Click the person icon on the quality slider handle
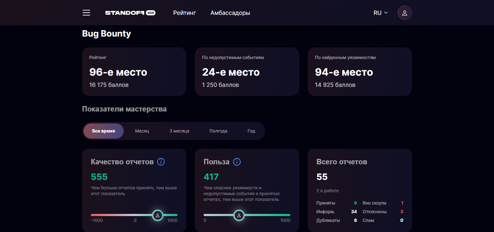Screen dimensions: 494x232 coord(158,215)
